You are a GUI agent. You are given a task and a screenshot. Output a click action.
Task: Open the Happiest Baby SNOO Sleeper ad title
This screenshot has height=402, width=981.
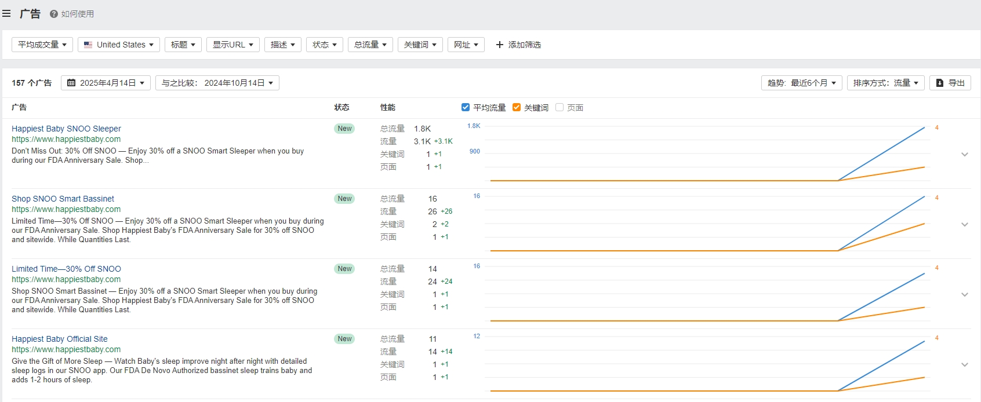[x=66, y=129]
